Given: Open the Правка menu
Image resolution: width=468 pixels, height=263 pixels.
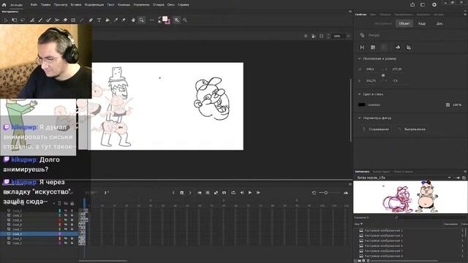Looking at the screenshot, I should click(x=45, y=5).
